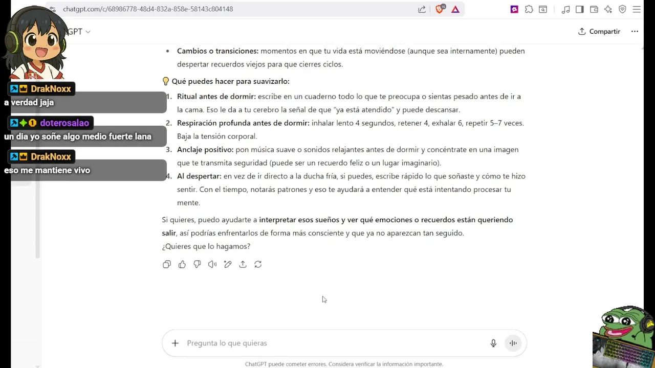Click username 'doterosalao' in chat overlay
655x368 pixels.
(x=64, y=123)
